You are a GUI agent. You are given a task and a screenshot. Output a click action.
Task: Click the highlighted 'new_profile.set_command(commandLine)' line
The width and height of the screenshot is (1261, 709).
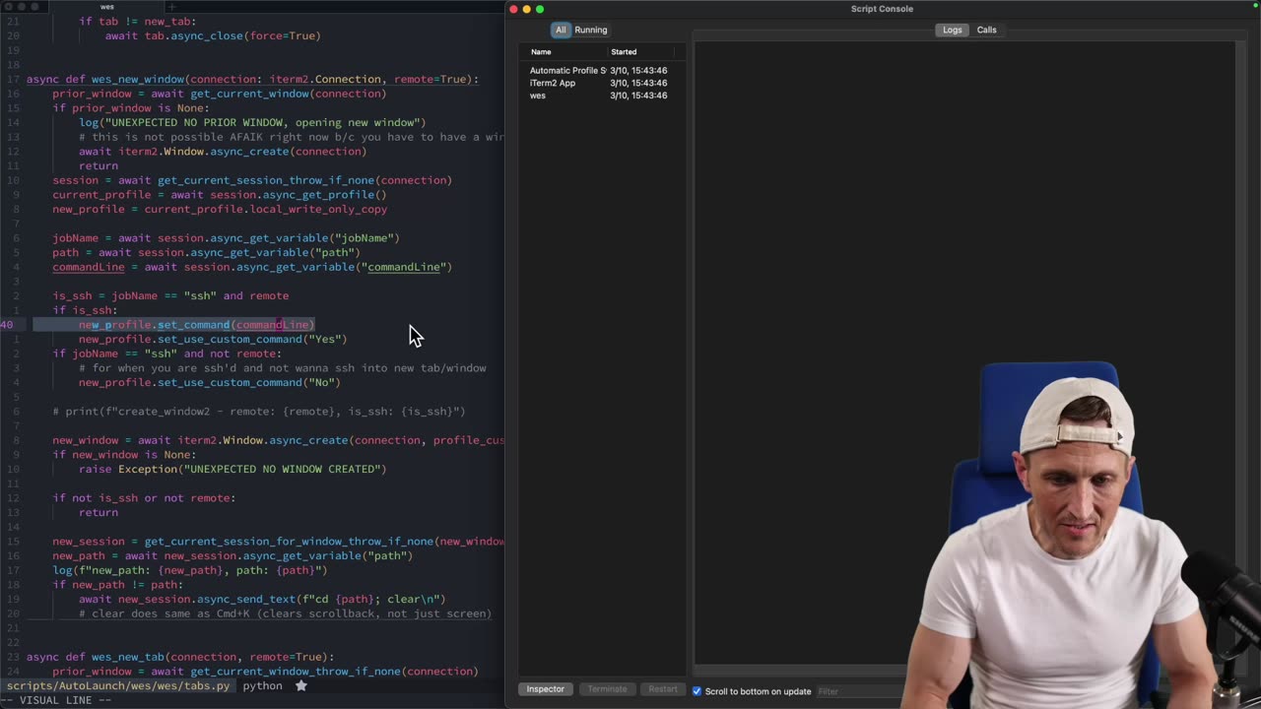pos(197,324)
